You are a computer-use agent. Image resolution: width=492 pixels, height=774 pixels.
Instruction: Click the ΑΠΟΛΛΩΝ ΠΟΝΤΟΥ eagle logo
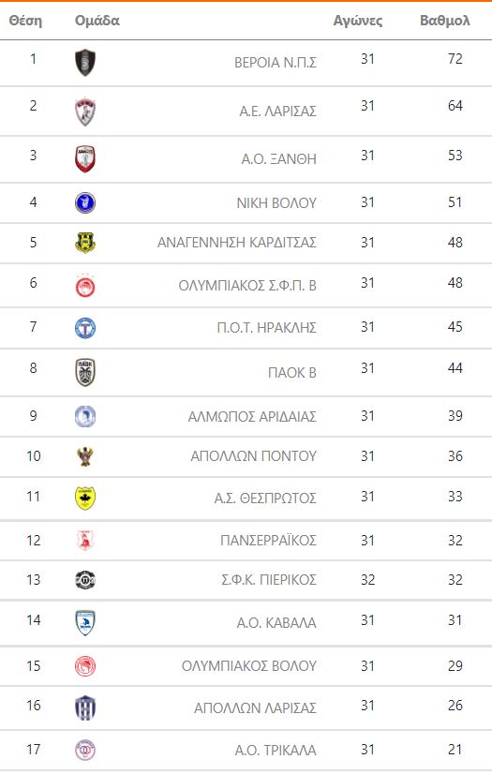pos(85,456)
